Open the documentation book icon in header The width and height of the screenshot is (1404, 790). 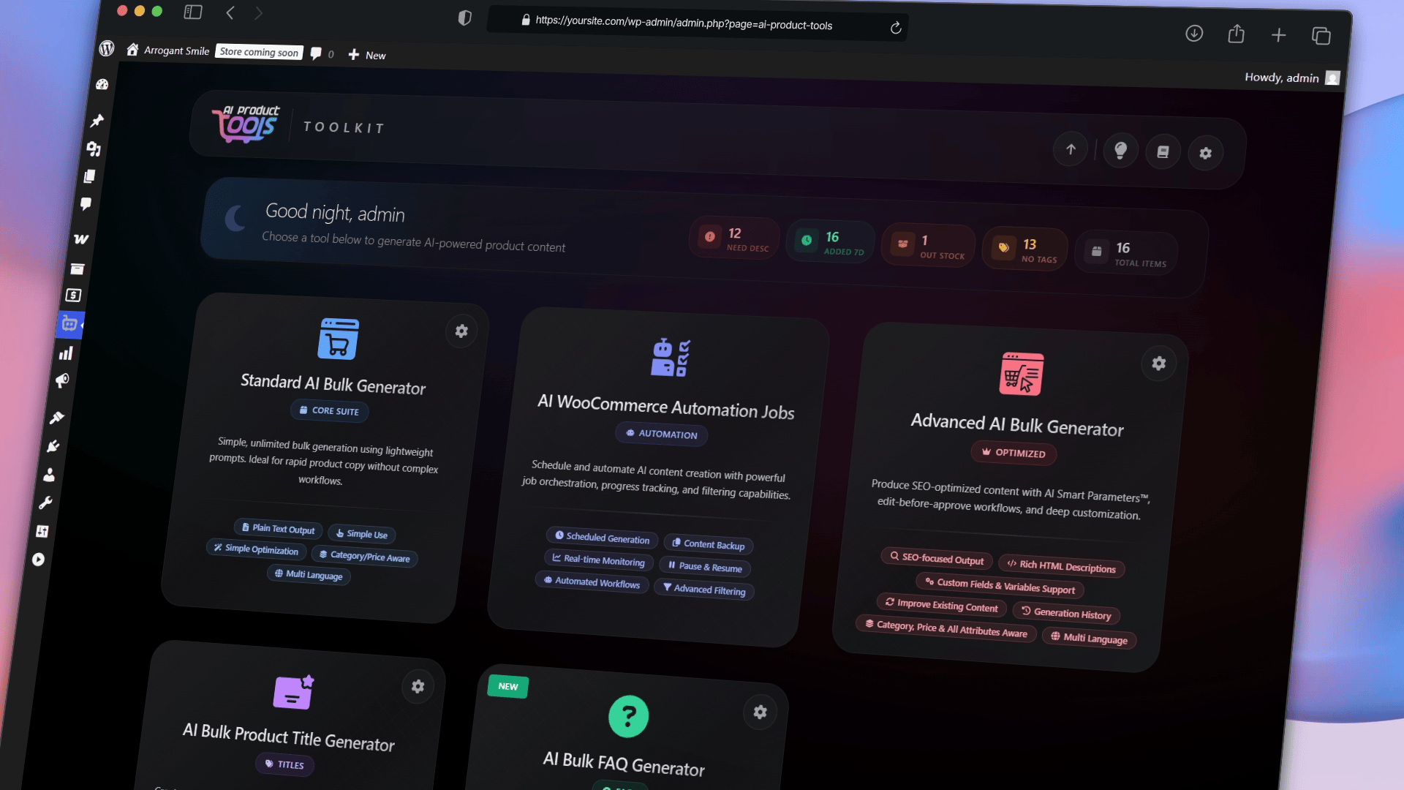[1163, 152]
